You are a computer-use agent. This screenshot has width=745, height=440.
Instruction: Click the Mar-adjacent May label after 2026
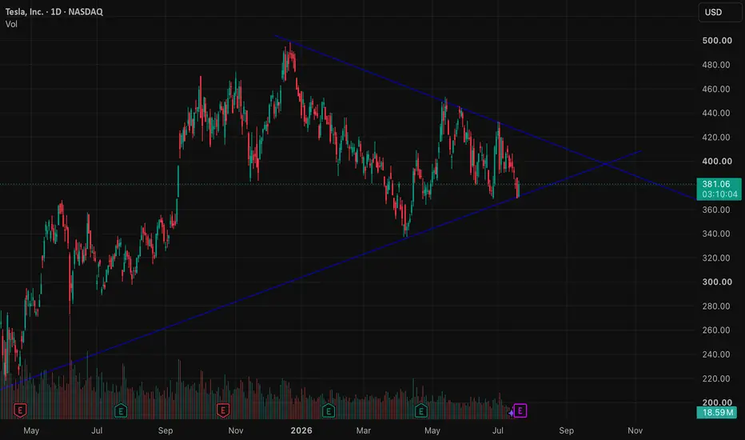(432, 430)
